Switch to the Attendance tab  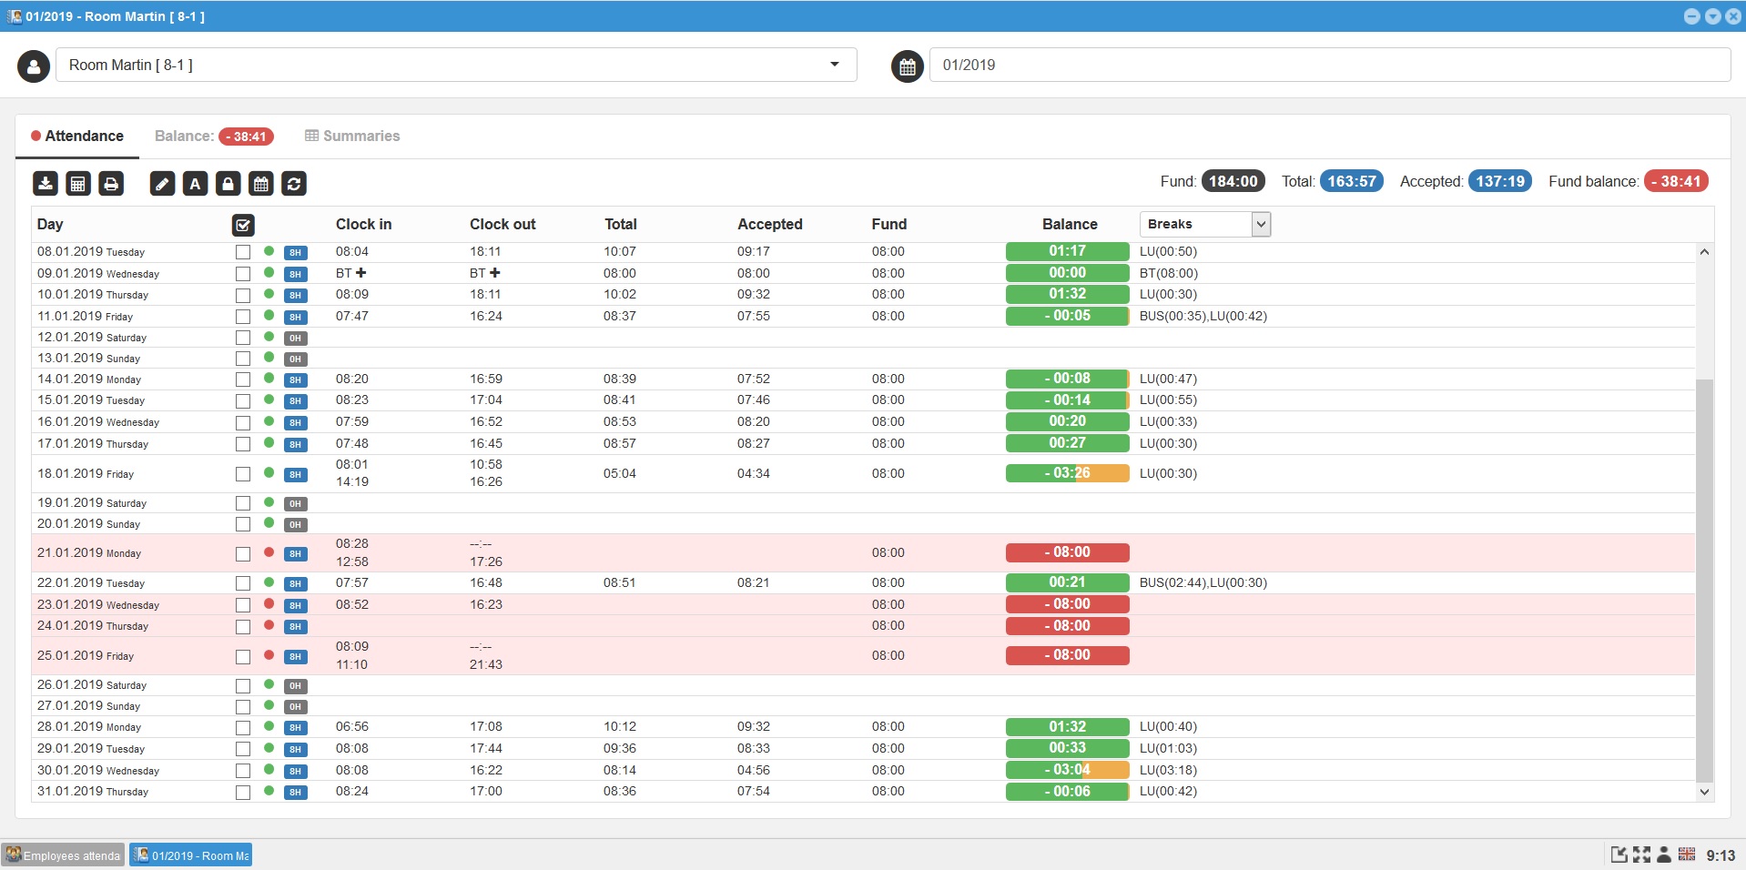(77, 136)
